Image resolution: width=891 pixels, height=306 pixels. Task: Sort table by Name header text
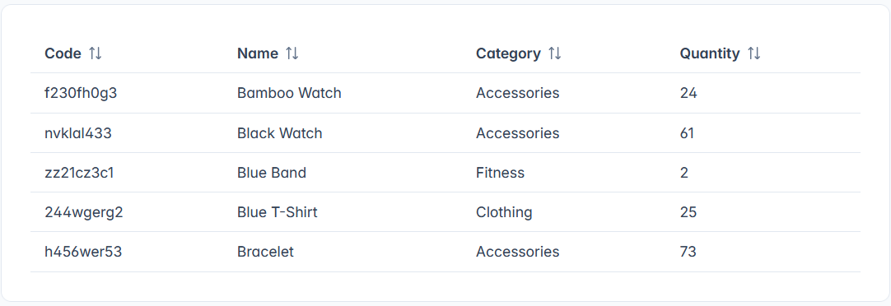coord(258,53)
